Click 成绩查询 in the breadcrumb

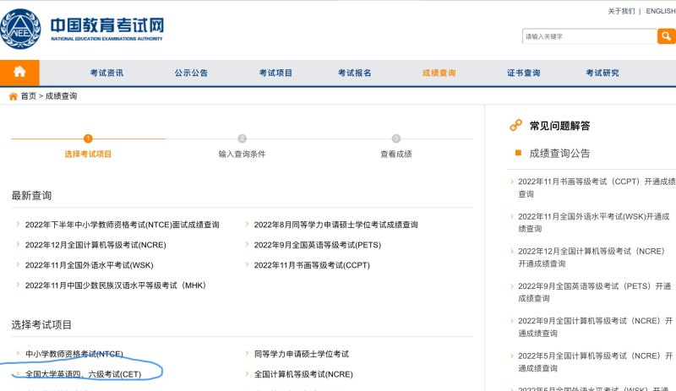coord(61,96)
